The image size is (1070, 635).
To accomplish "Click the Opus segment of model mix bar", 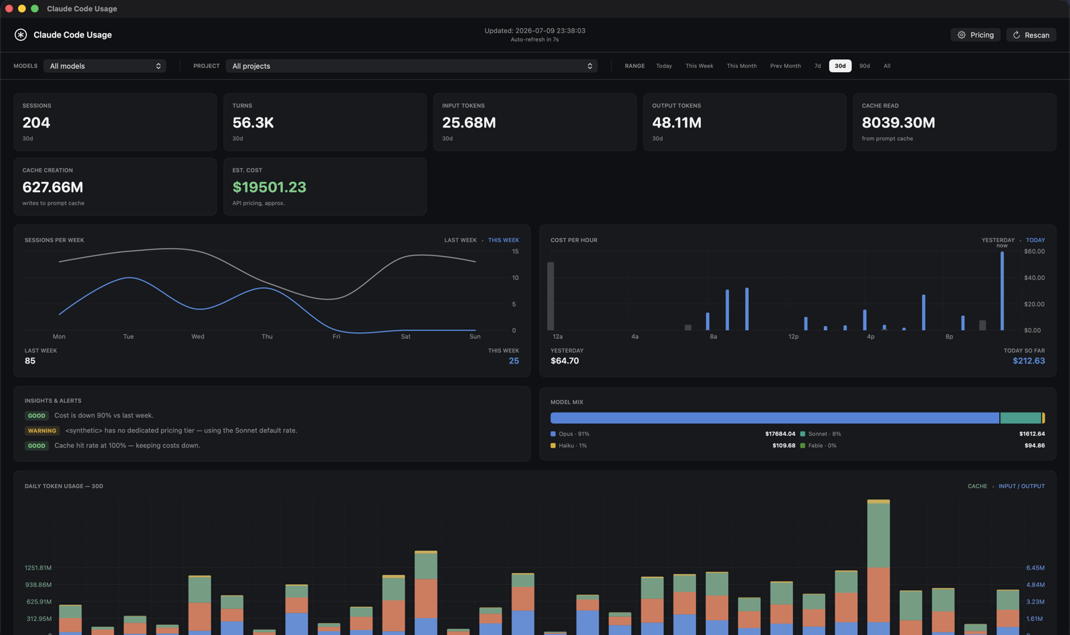I will pos(774,418).
